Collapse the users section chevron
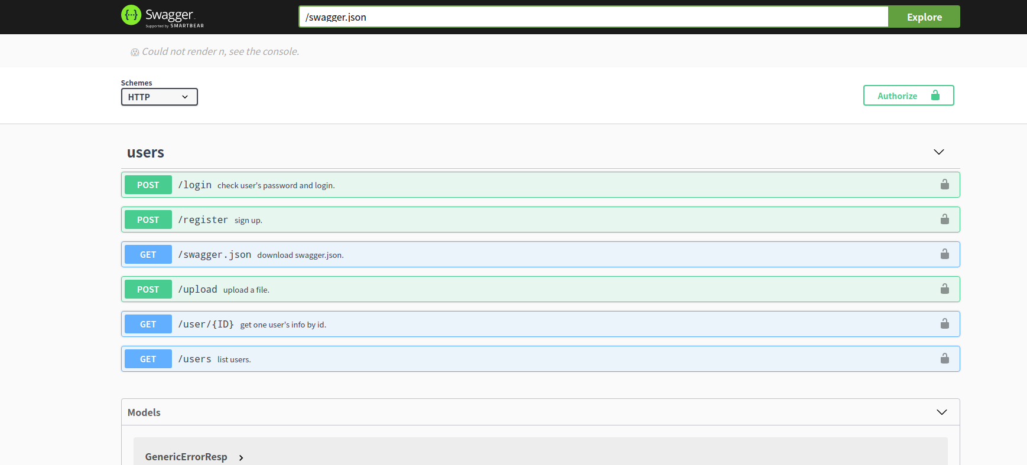The height and width of the screenshot is (465, 1027). tap(938, 152)
